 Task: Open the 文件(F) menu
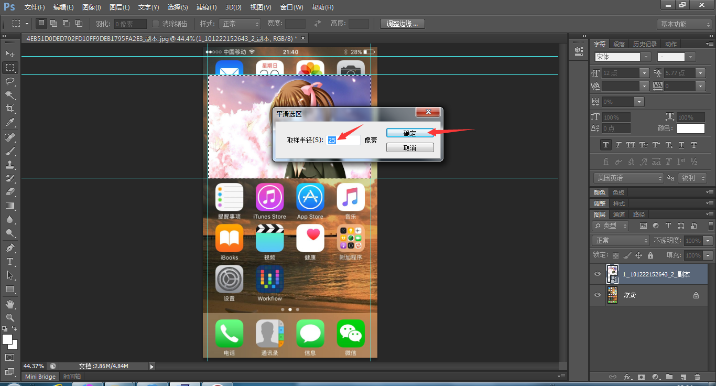coord(35,7)
